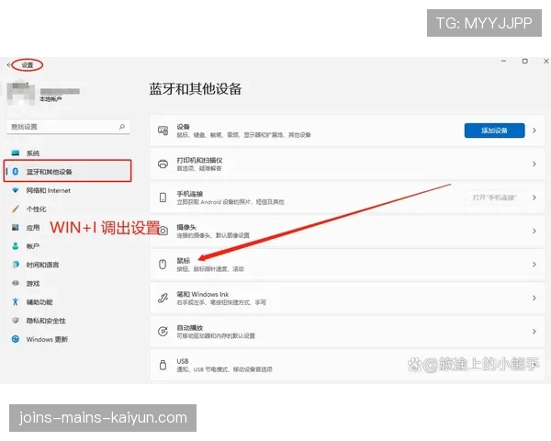The height and width of the screenshot is (441, 551).
Task: Click the 游戏 controller icon
Action: 16,283
